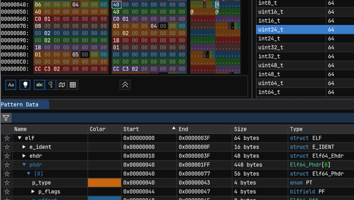Expand the ehdr tree node

tap(24, 156)
